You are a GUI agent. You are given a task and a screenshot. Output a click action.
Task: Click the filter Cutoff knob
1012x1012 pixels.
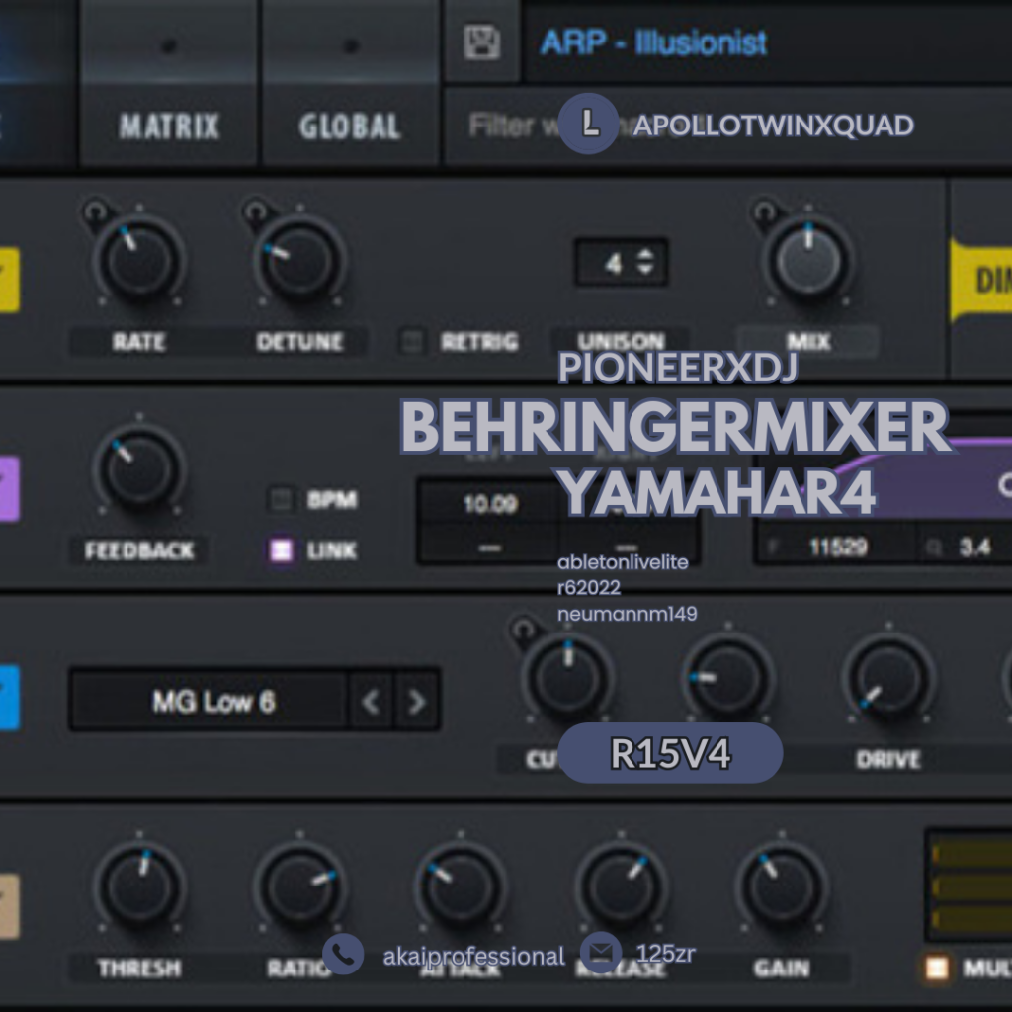(x=568, y=678)
